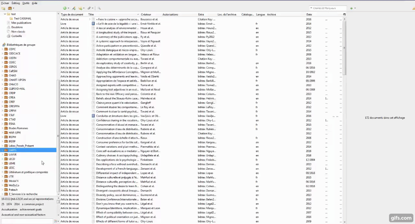Image resolution: width=415 pixels, height=224 pixels.
Task: Filter by 'Acoustical and non-acoustical factors' tag
Action: coord(23,215)
